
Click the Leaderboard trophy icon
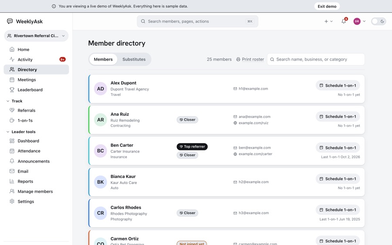pyautogui.click(x=12, y=90)
